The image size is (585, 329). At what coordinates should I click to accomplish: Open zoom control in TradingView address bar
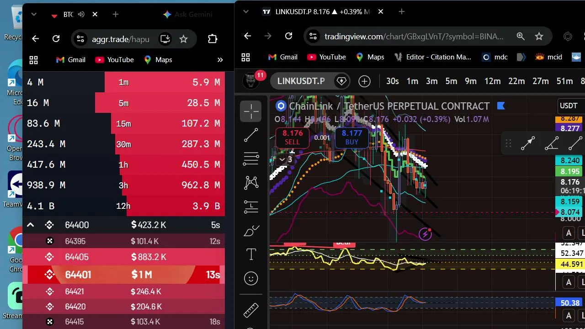[x=521, y=36]
